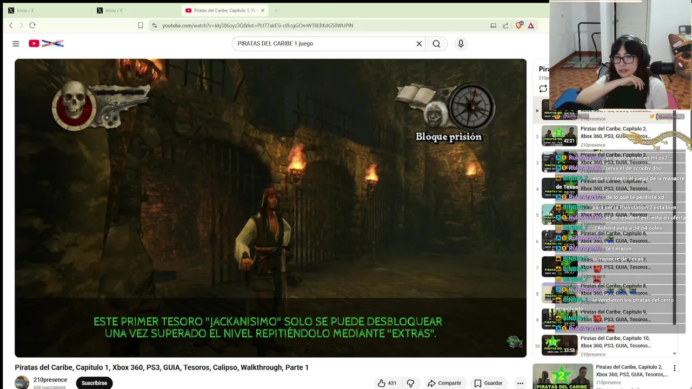Screen dimensions: 692x389
Task: Open the Brave Shields lion icon
Action: [x=519, y=25]
